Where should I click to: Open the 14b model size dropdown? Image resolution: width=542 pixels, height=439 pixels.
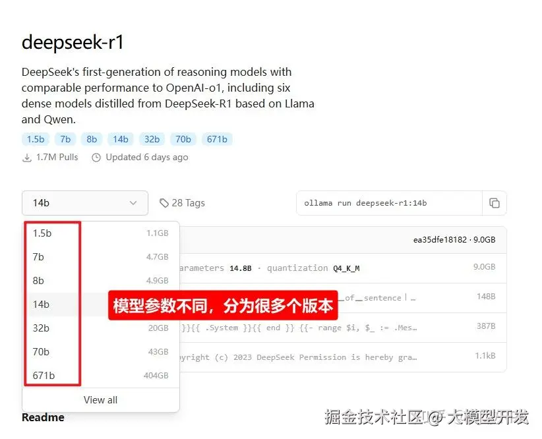click(x=85, y=203)
